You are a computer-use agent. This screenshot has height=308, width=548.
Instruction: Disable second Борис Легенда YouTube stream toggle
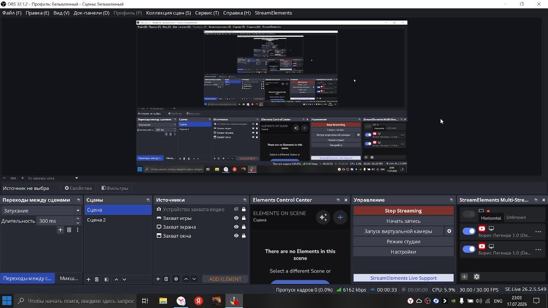tap(469, 249)
